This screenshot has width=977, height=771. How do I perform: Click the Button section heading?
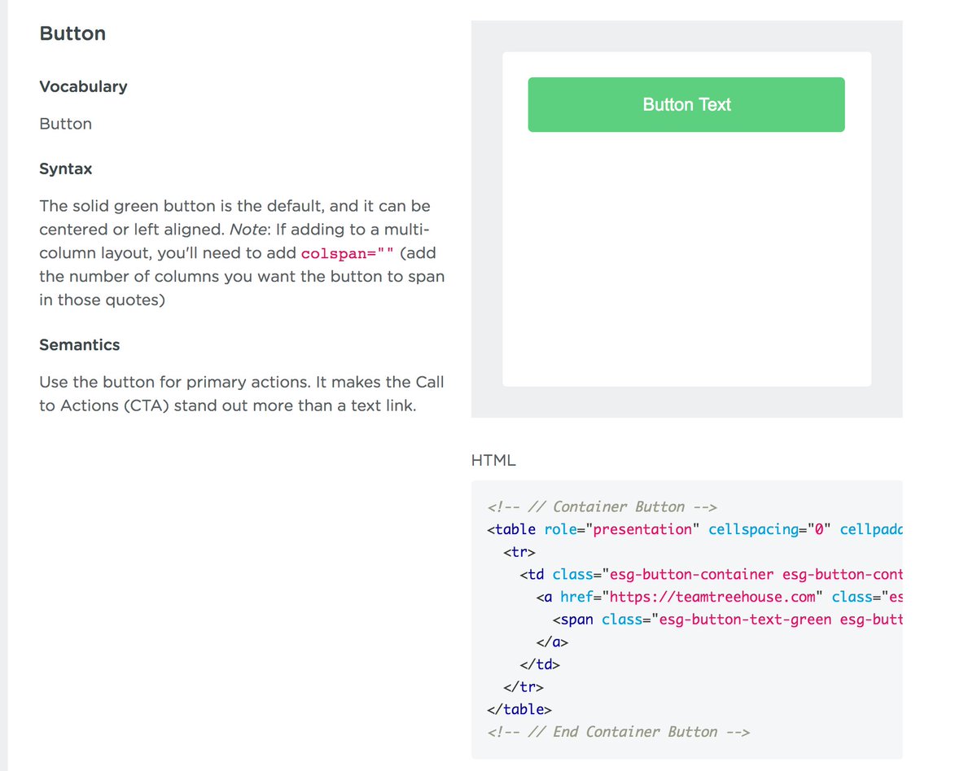point(72,34)
